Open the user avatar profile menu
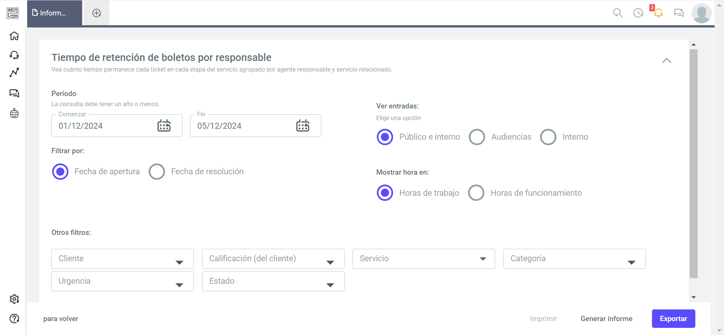The image size is (724, 335). click(702, 13)
